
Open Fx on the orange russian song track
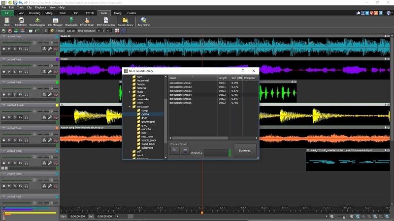pos(21,140)
